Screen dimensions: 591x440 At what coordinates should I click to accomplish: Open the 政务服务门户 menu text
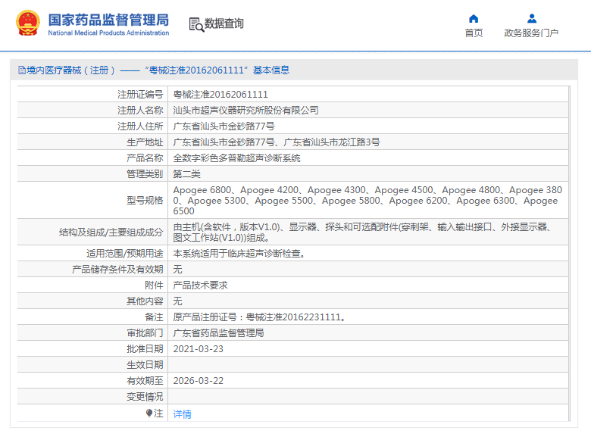(x=531, y=33)
